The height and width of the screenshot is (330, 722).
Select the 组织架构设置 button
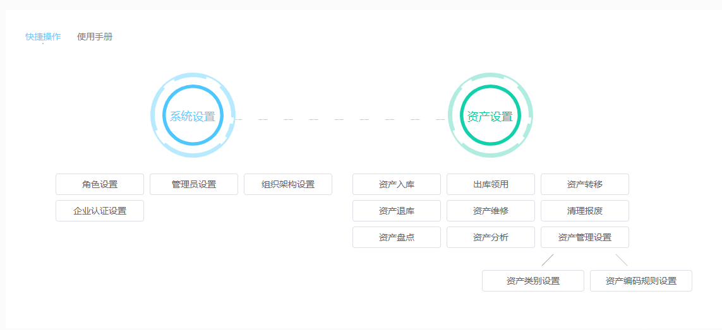pos(288,184)
